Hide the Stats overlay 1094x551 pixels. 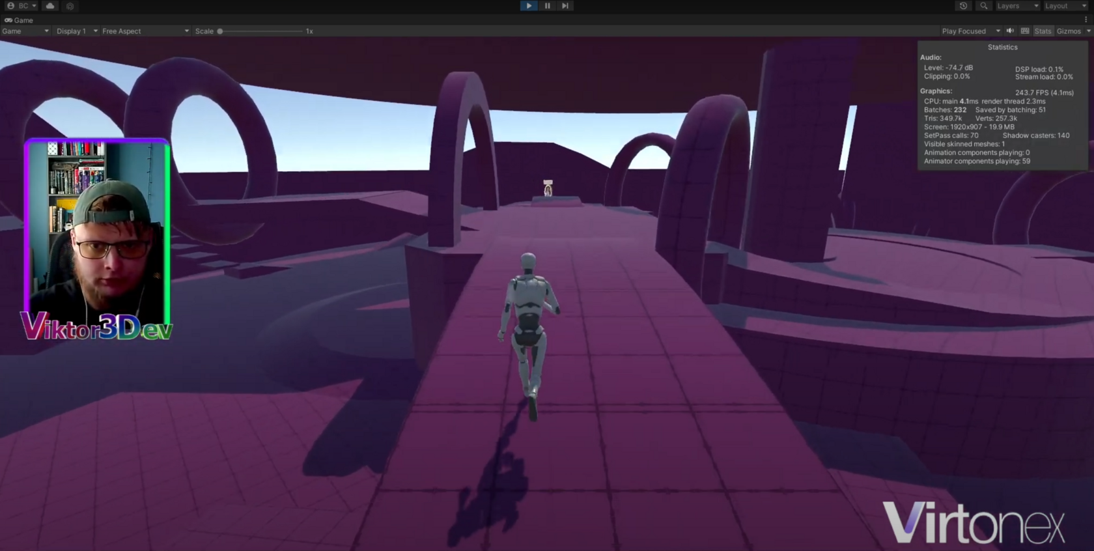point(1043,31)
